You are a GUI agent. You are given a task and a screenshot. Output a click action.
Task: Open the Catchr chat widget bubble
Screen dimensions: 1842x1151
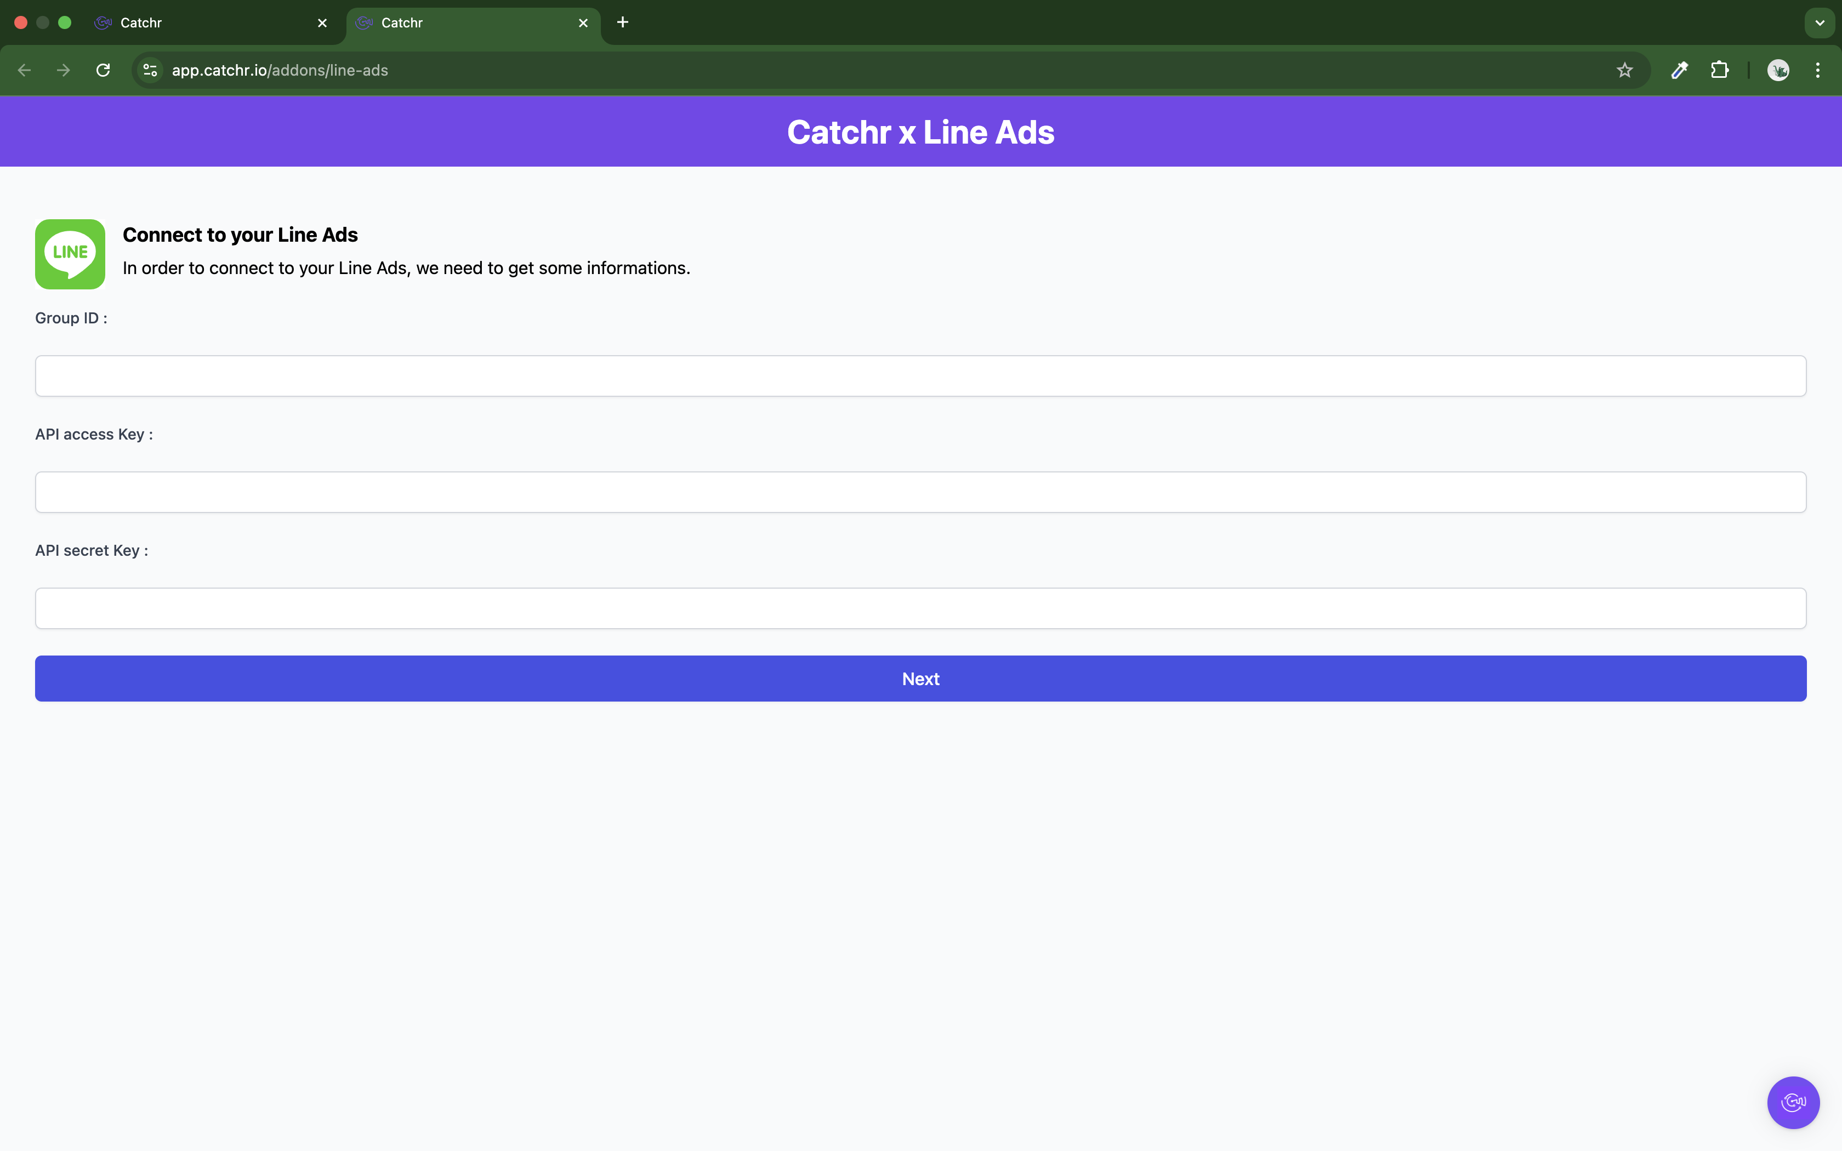[x=1793, y=1102]
